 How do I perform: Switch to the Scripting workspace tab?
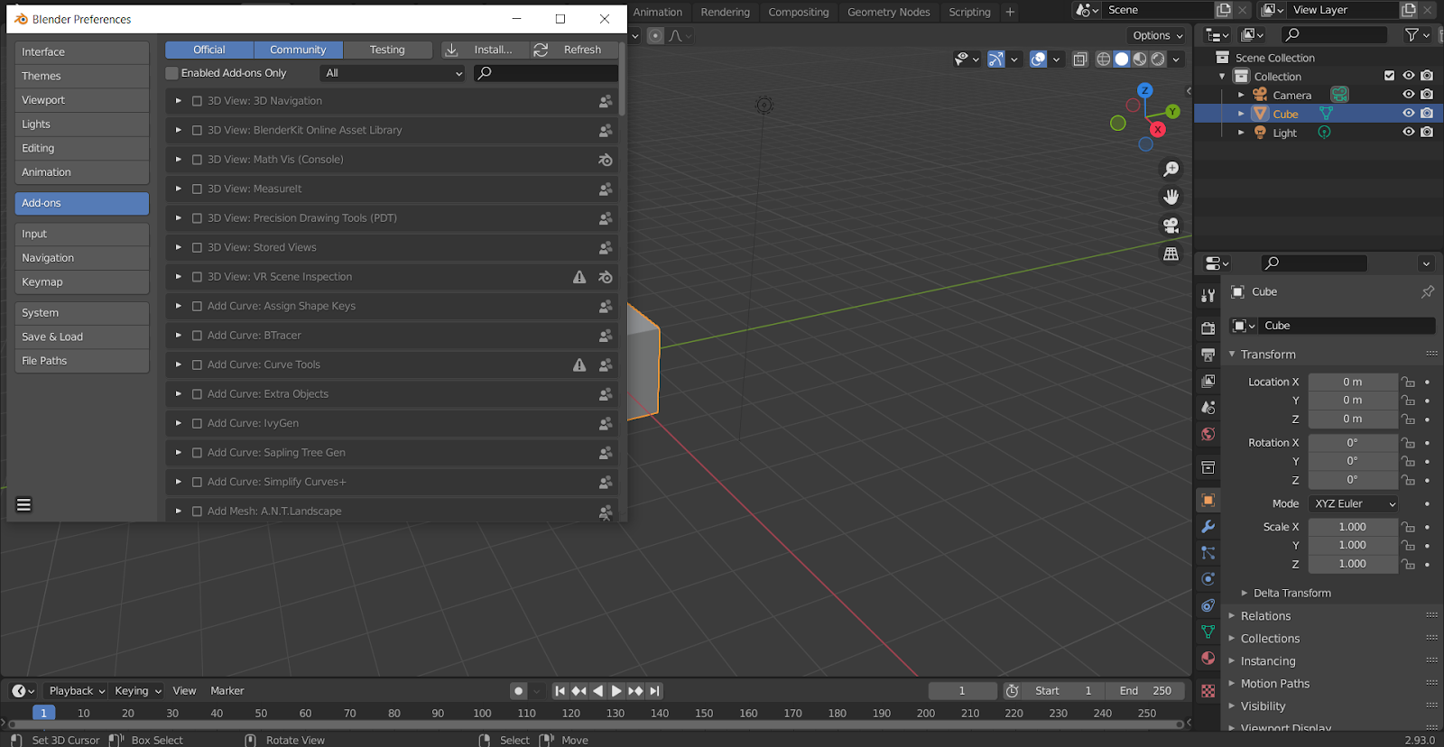click(x=969, y=12)
